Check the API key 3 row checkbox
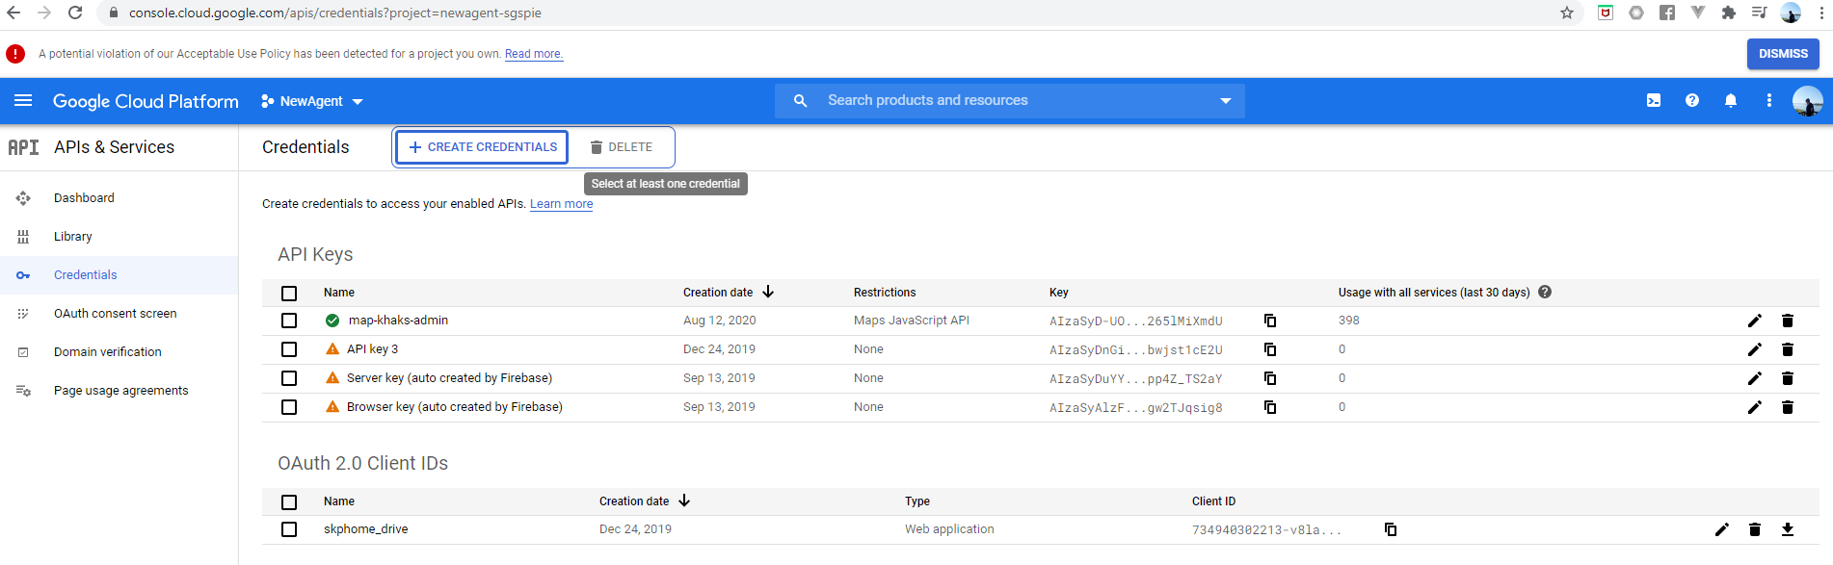Screen dimensions: 1833x565 click(289, 349)
